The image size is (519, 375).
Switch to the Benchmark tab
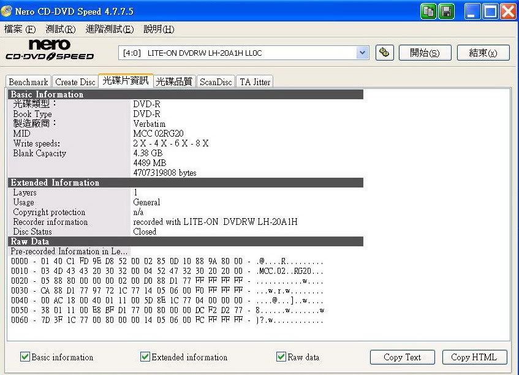(x=28, y=81)
